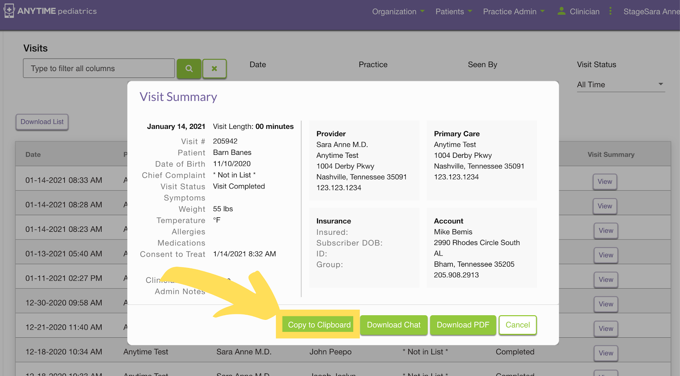Open the Patients menu
Image resolution: width=680 pixels, height=376 pixels.
(x=453, y=11)
